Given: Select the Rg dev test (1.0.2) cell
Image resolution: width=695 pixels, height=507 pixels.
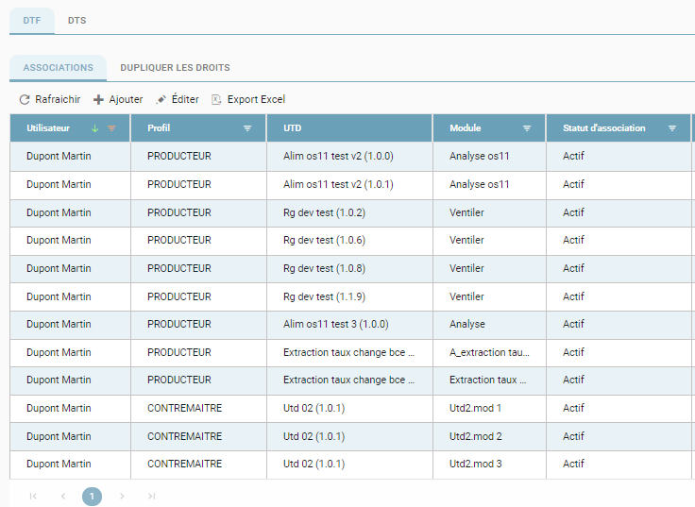Looking at the screenshot, I should point(349,212).
